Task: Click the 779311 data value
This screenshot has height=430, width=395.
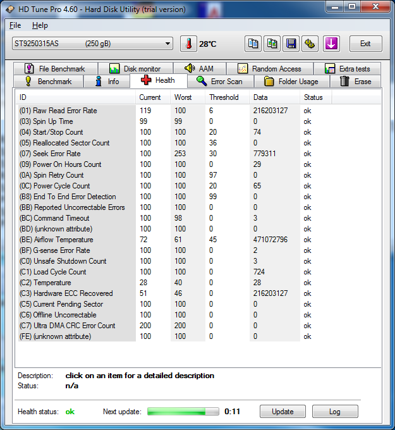Action: click(265, 154)
